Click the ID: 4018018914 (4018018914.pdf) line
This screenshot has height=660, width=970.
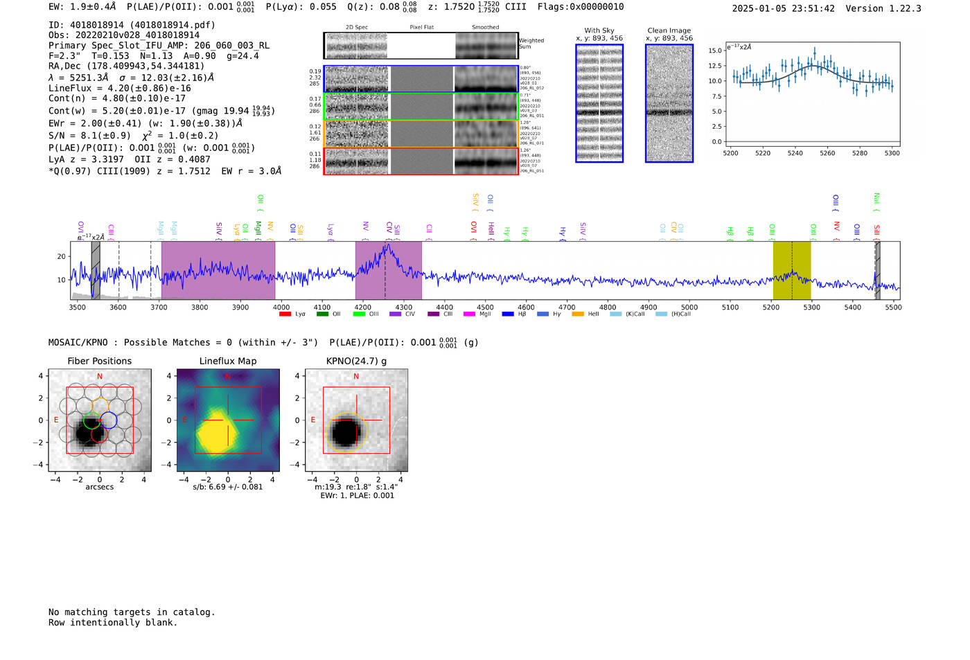coord(132,25)
